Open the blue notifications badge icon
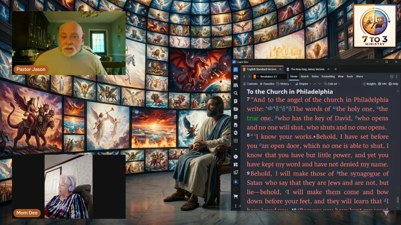The width and height of the screenshot is (401, 225). [x=236, y=182]
